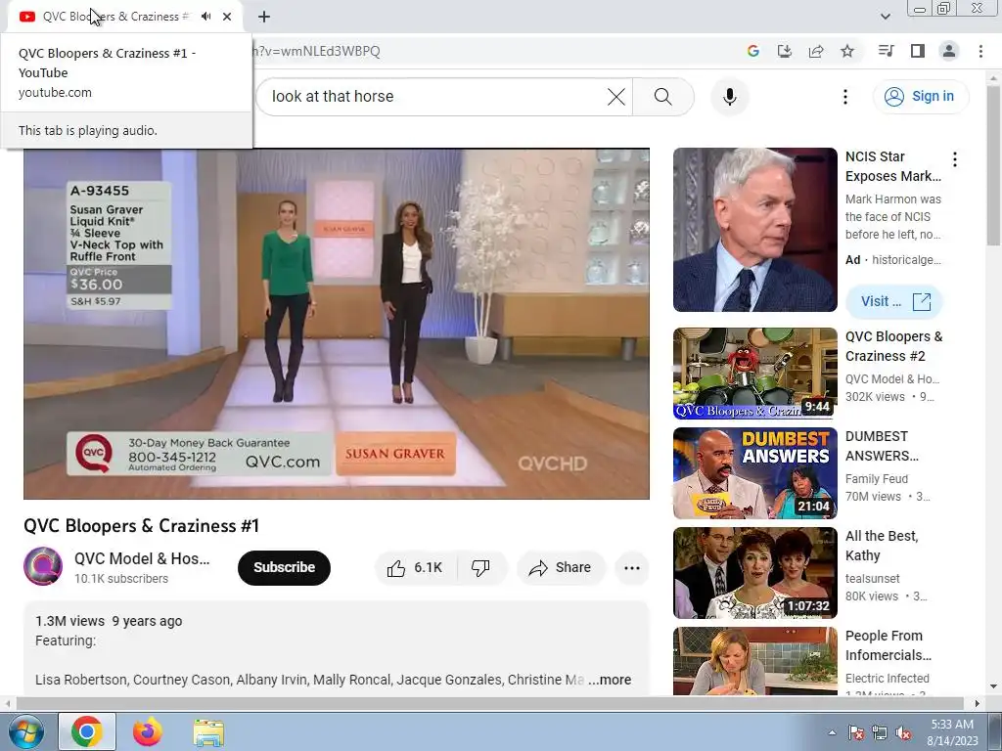Select the video title QVC Bloopers & Craziness #1
The width and height of the screenshot is (1002, 751).
click(141, 525)
